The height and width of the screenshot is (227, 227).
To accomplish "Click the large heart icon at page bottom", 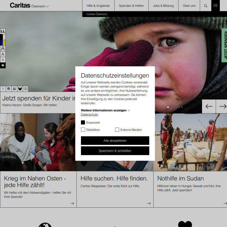I will tap(185, 224).
